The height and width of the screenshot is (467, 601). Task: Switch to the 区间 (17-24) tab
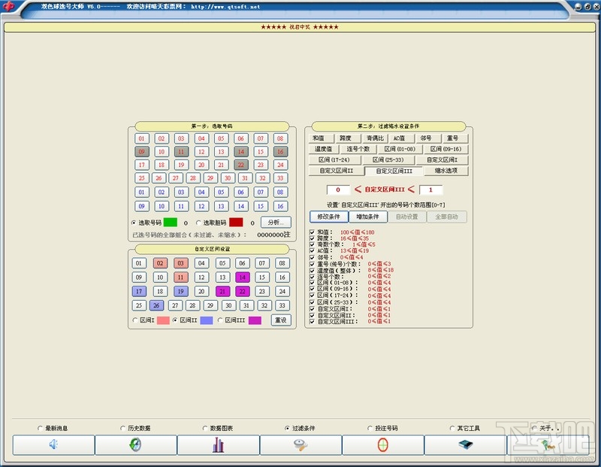334,160
